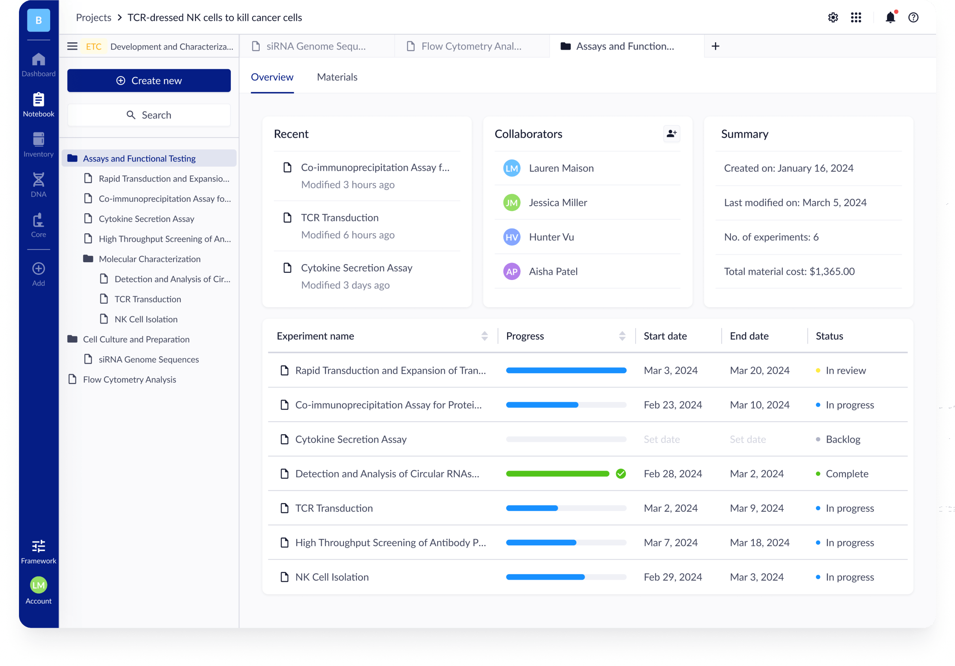Open a new tab with the plus icon
Image resolution: width=955 pixels, height=666 pixels.
tap(715, 46)
